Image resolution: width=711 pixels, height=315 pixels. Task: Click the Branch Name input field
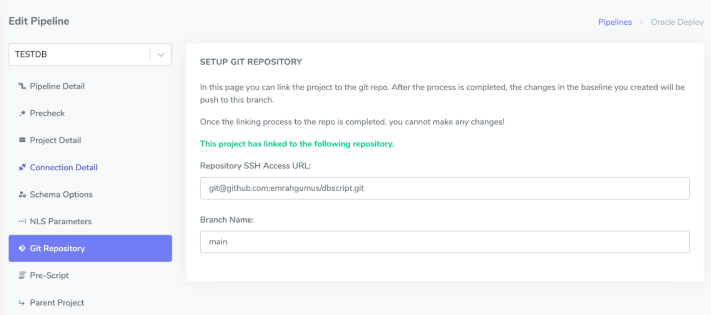[x=444, y=242]
